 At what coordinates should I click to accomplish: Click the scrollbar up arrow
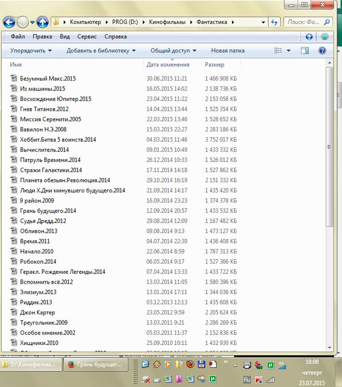click(x=329, y=63)
